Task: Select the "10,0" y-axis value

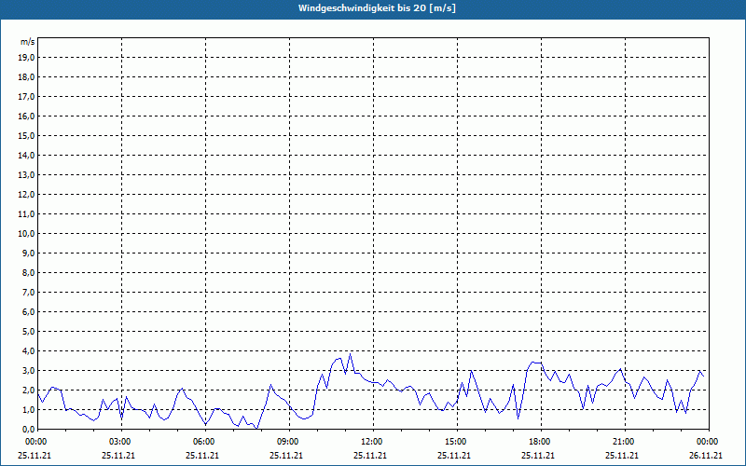Action: point(26,234)
